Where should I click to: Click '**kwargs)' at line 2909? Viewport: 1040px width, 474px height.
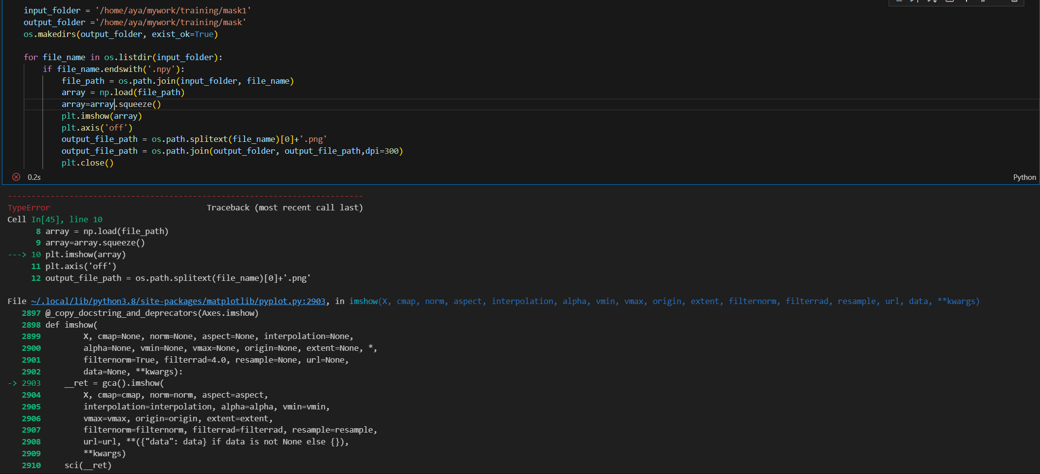[x=105, y=453]
